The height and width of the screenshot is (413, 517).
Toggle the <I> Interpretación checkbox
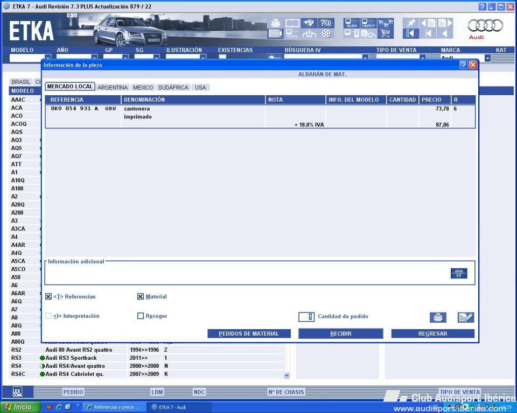click(48, 316)
